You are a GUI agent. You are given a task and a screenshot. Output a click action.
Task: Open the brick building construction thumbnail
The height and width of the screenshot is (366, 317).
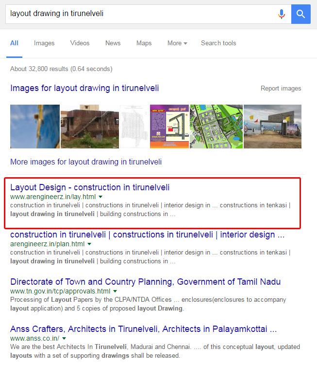(x=89, y=127)
